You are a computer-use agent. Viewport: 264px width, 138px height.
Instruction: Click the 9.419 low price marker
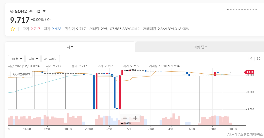point(126,123)
